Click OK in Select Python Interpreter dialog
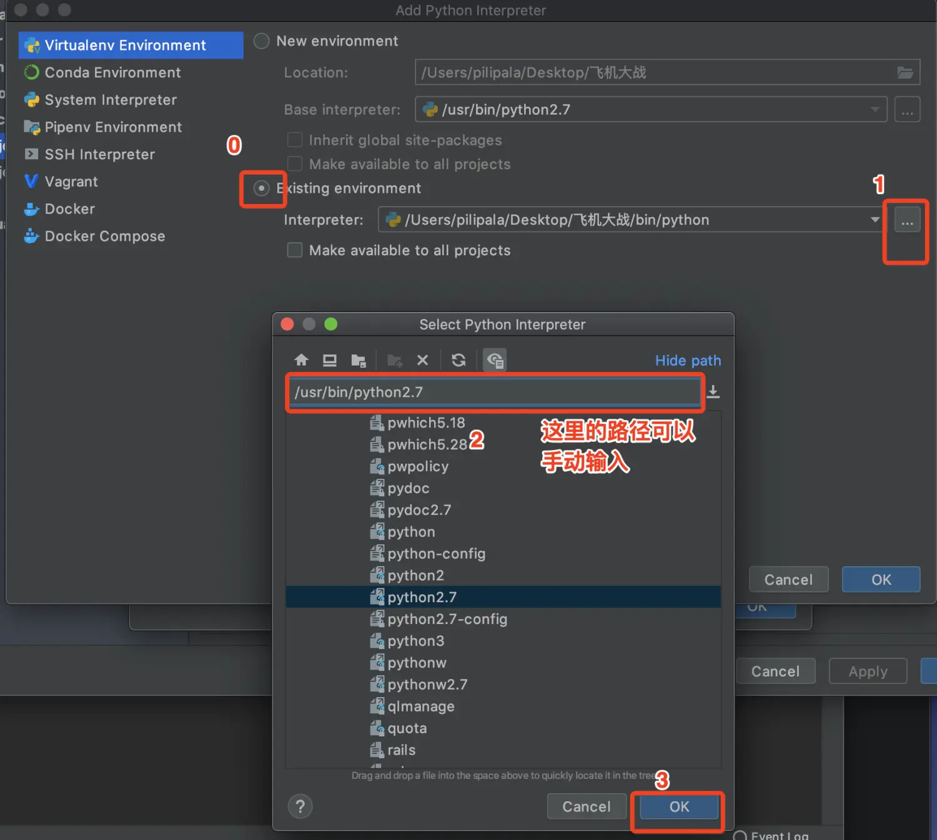 (679, 806)
